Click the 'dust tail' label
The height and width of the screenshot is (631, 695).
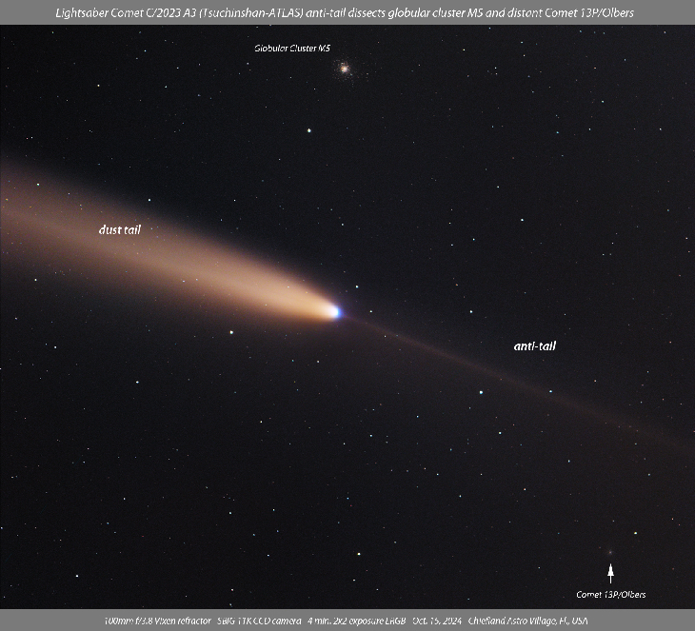pos(126,229)
